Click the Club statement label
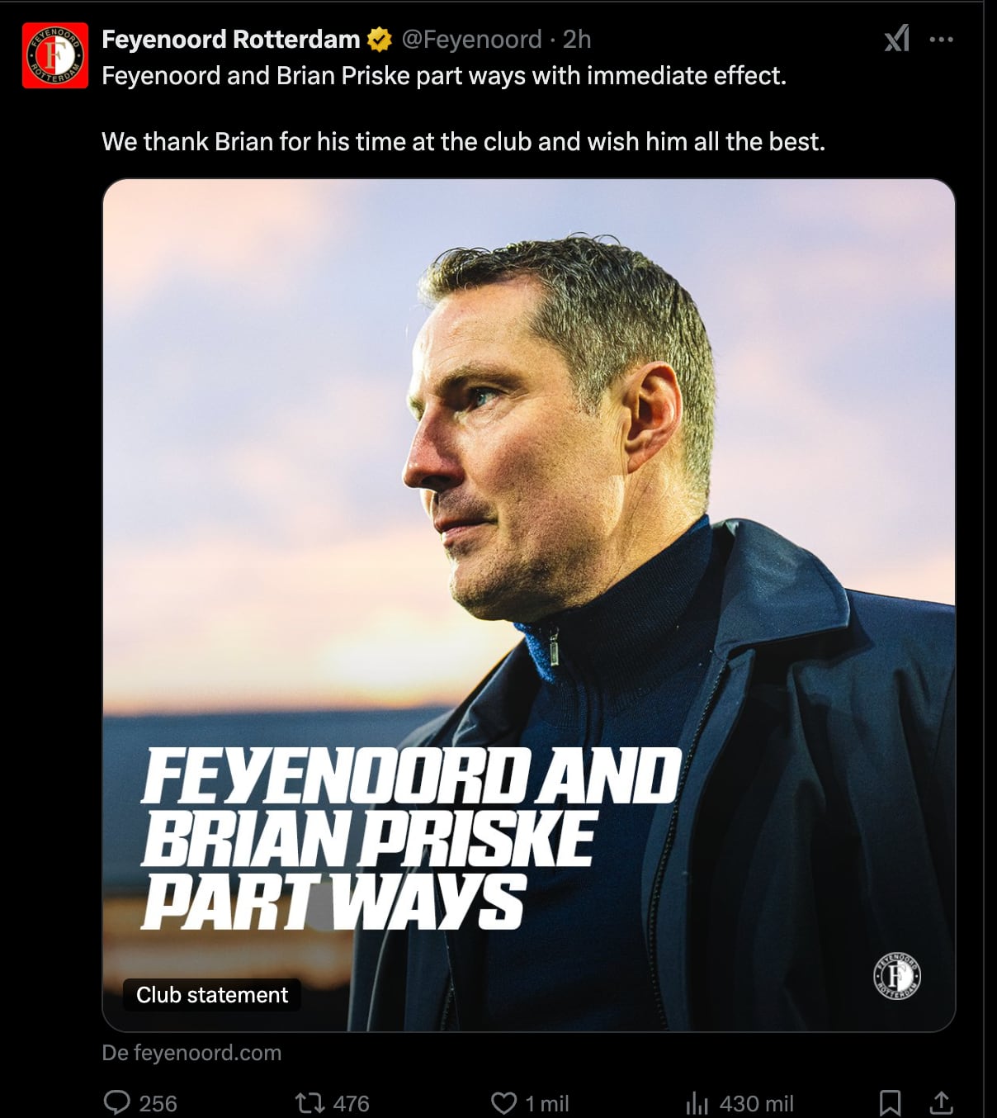This screenshot has height=1118, width=997. point(212,995)
